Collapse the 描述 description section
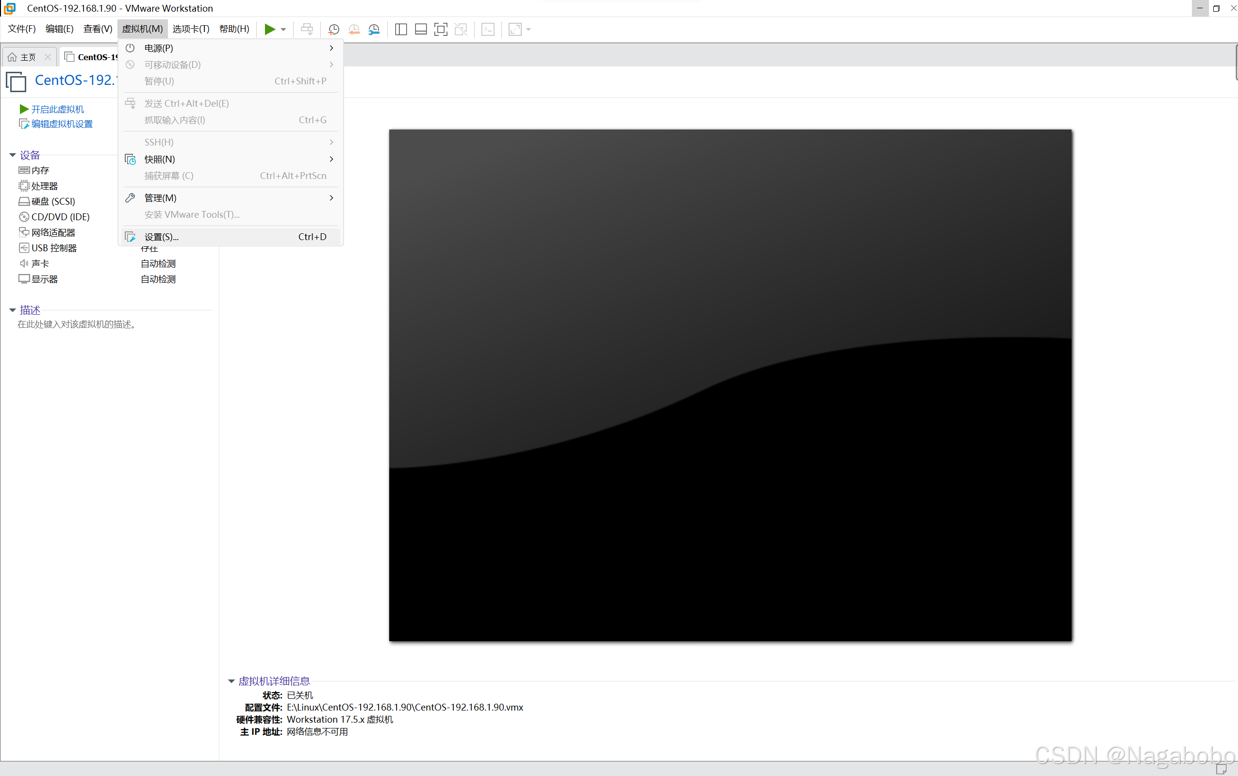The image size is (1238, 776). (12, 310)
